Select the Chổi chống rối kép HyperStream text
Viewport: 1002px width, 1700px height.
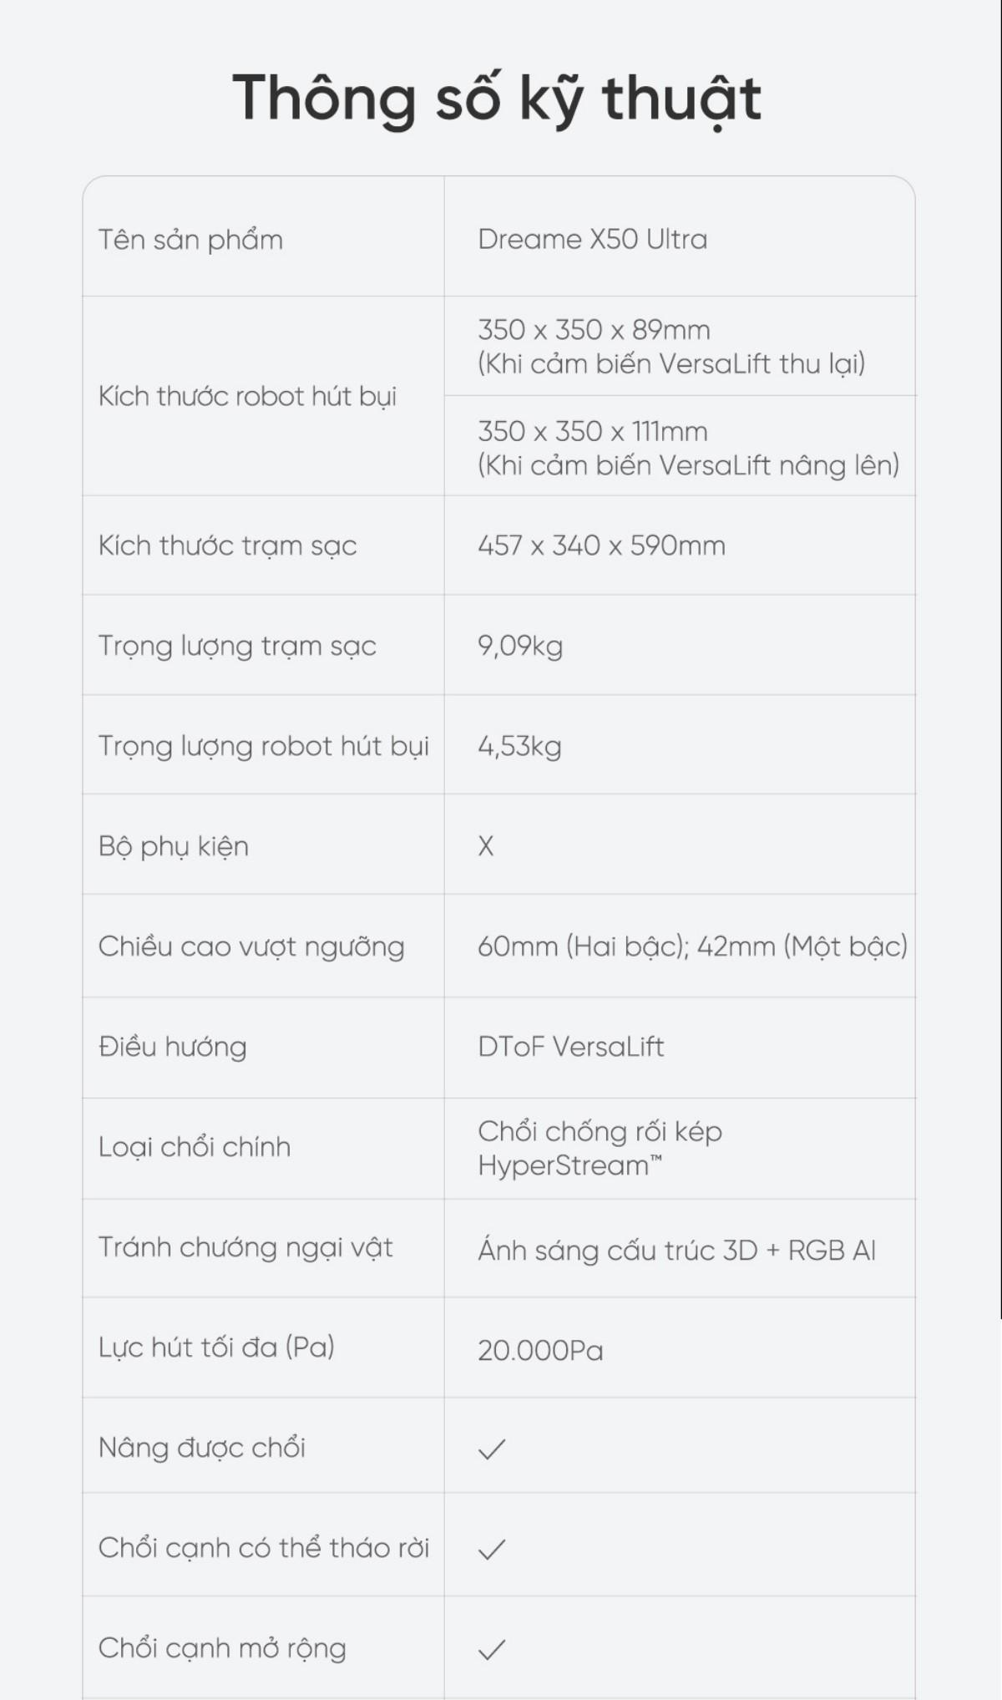(x=600, y=1148)
